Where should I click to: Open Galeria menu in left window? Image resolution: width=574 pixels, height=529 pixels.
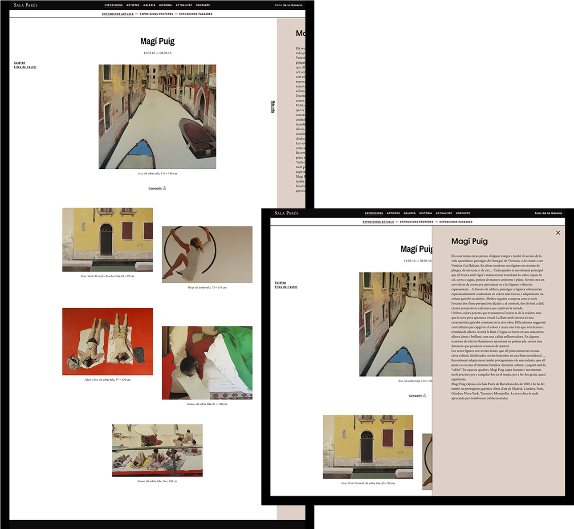(149, 5)
